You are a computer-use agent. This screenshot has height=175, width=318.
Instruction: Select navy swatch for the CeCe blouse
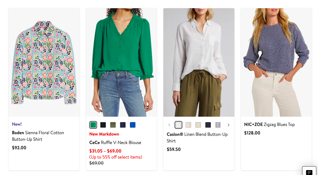coord(123,125)
